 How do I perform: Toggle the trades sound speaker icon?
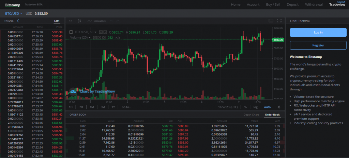(x=18, y=21)
